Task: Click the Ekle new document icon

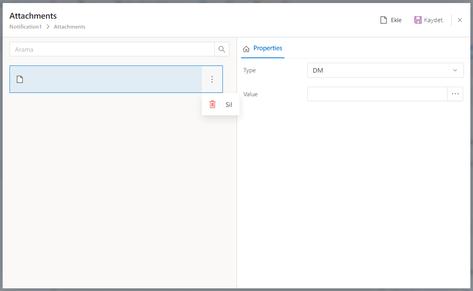Action: (384, 20)
